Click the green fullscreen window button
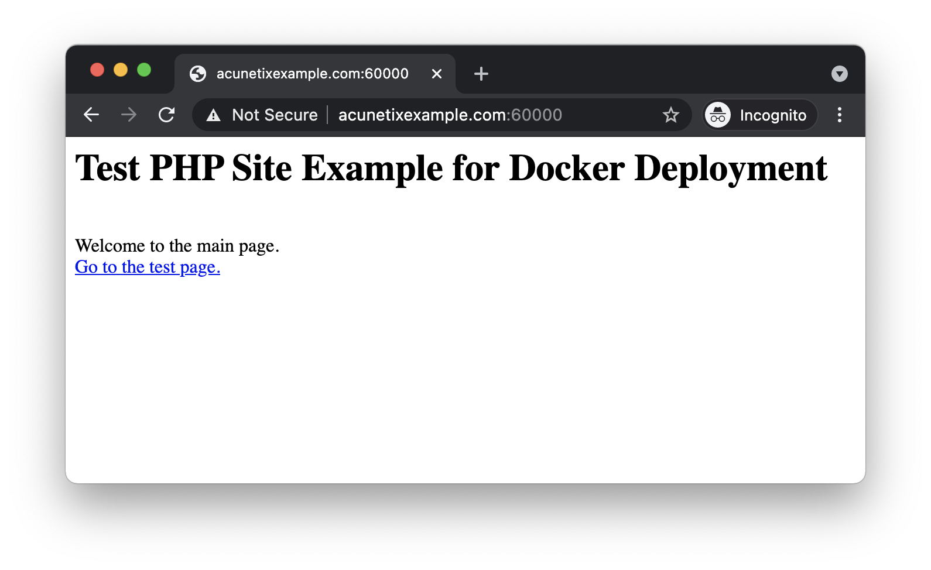This screenshot has height=570, width=931. (x=144, y=70)
